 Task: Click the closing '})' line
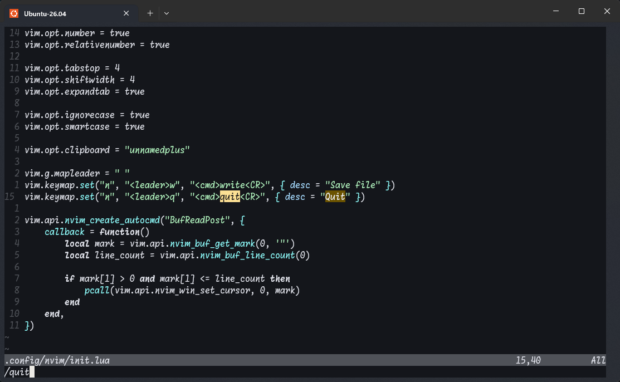pyautogui.click(x=30, y=325)
